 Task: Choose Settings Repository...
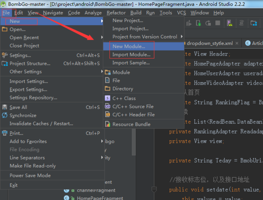pyautogui.click(x=52, y=98)
